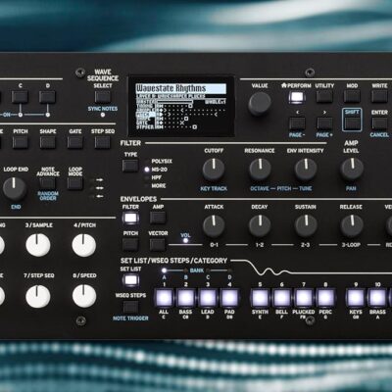Click the Polysix filter type indicator
This screenshot has height=392, width=392.
[x=147, y=161]
